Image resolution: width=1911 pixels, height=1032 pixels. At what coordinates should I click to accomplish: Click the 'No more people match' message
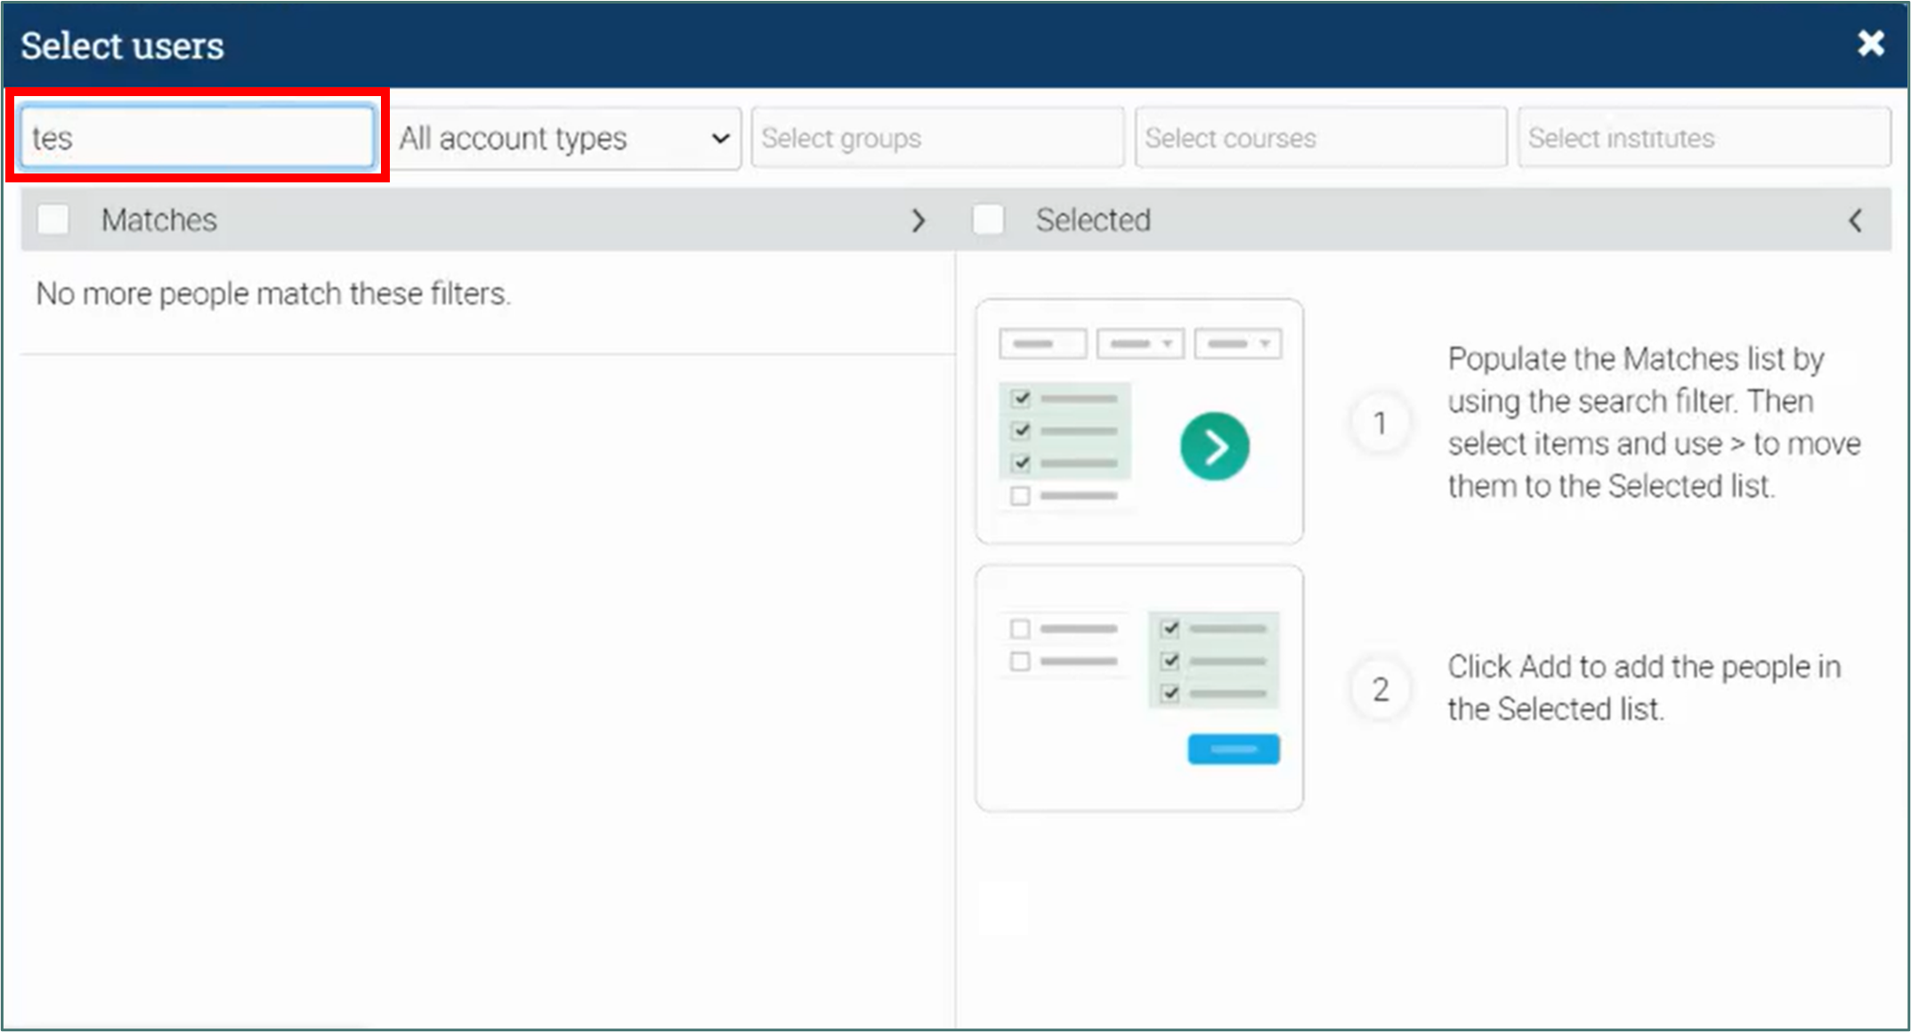(272, 294)
